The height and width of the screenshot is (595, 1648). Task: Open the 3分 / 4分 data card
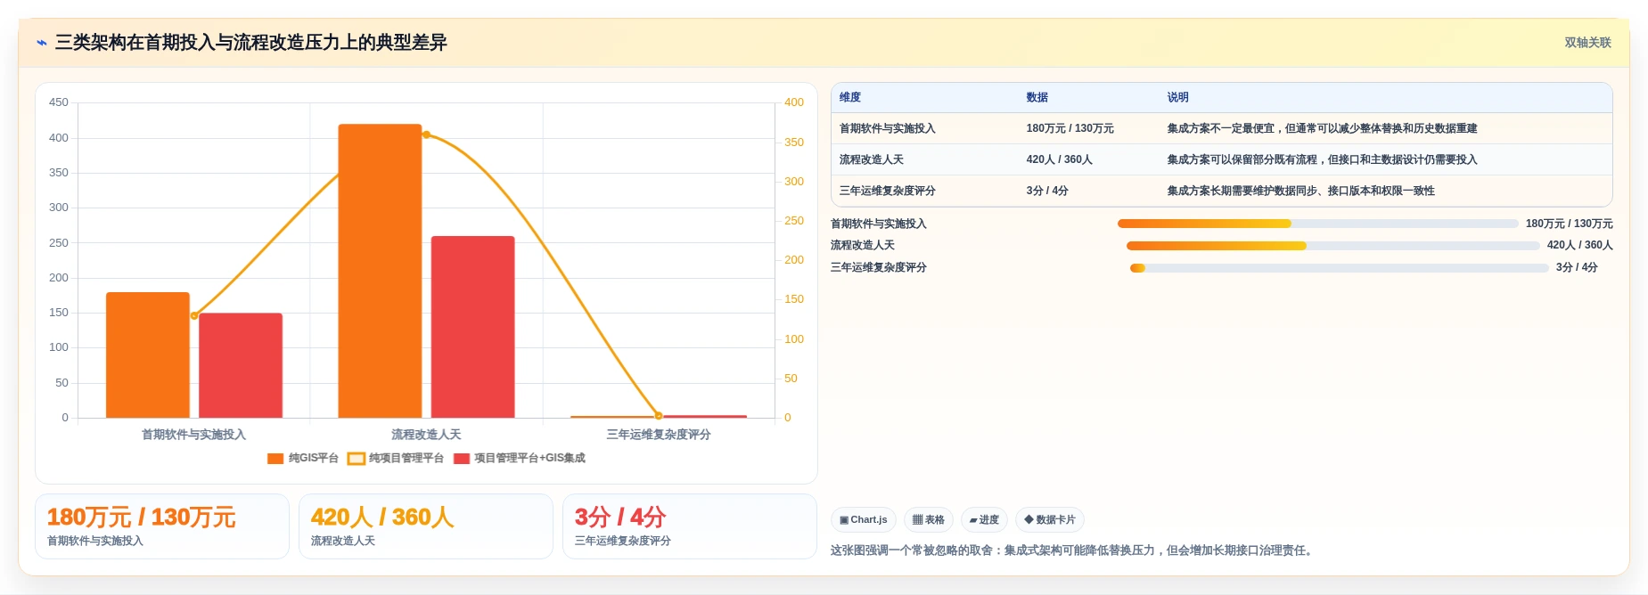click(690, 526)
